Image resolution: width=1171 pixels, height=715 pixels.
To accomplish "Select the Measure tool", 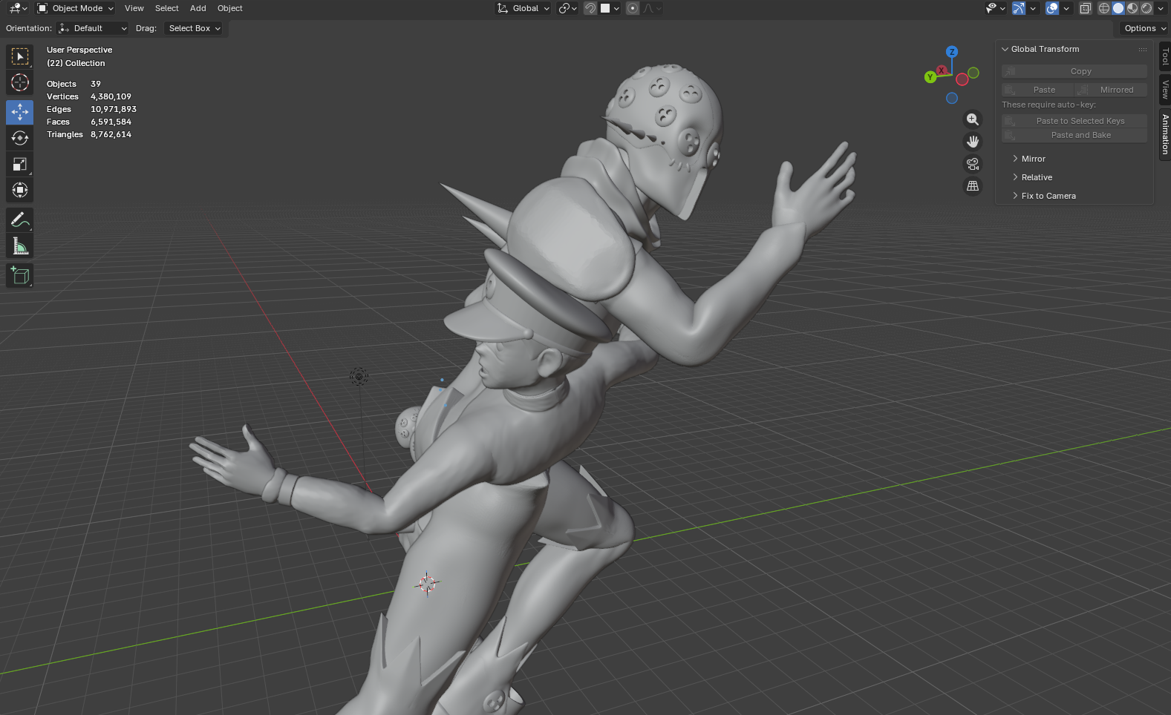I will pos(20,246).
